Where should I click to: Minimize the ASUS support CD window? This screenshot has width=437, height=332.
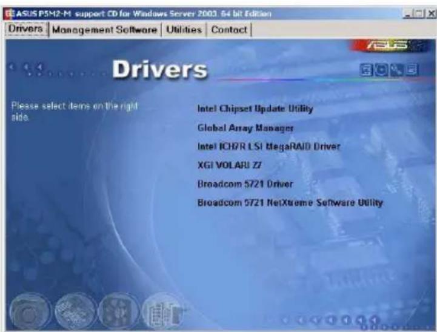pos(407,14)
